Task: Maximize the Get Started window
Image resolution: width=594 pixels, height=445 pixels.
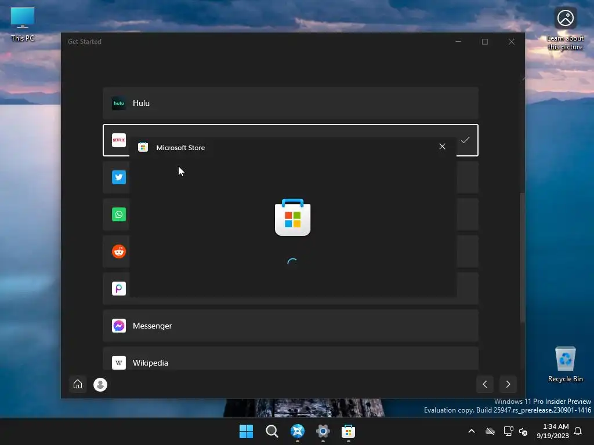Action: click(485, 42)
